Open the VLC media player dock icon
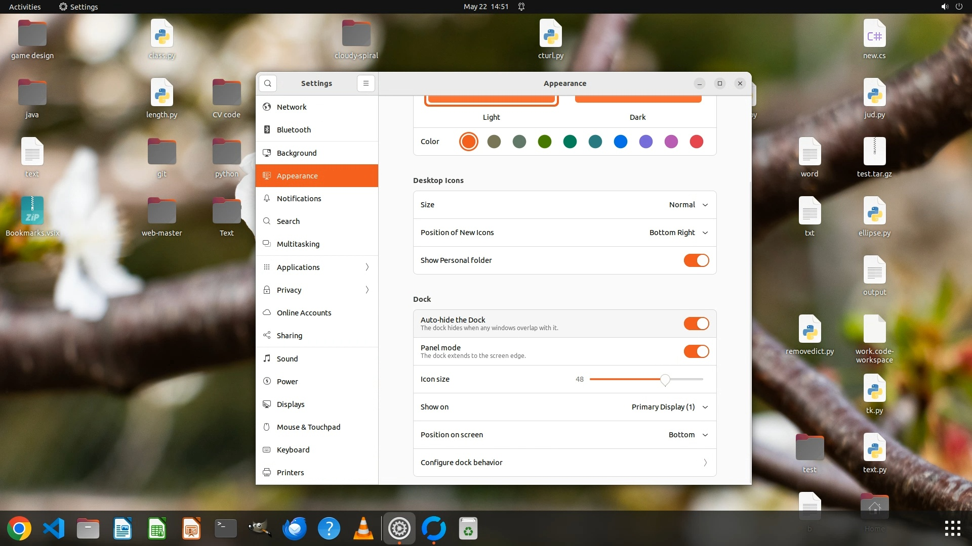The height and width of the screenshot is (546, 972). 363,529
